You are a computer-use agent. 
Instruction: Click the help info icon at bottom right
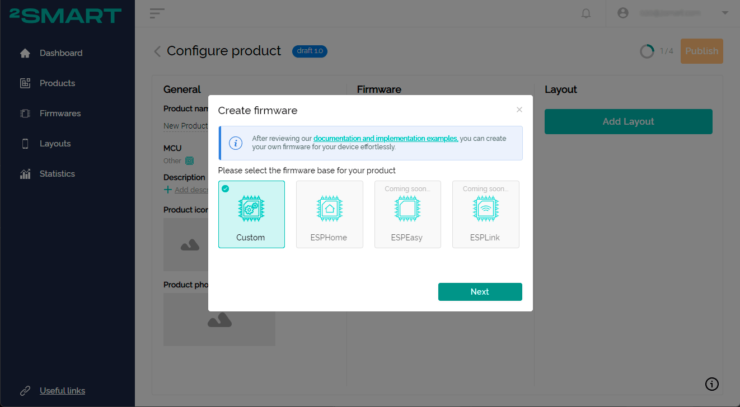pos(712,384)
